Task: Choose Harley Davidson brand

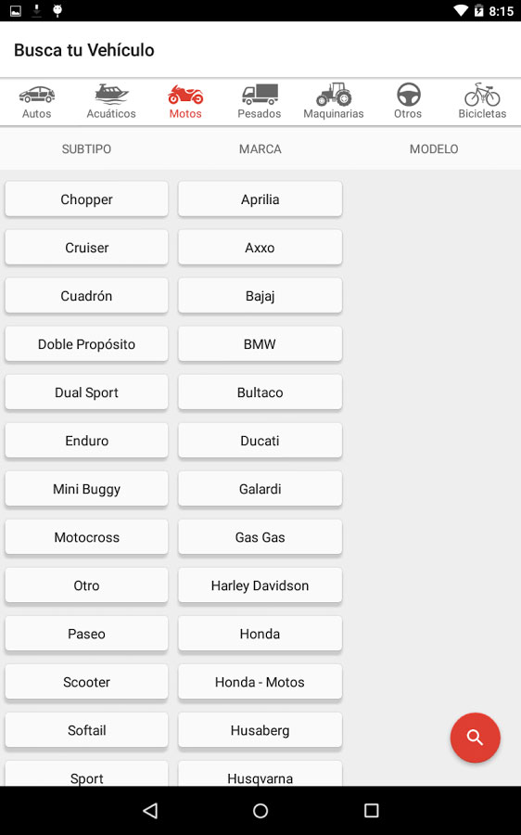Action: 260,585
